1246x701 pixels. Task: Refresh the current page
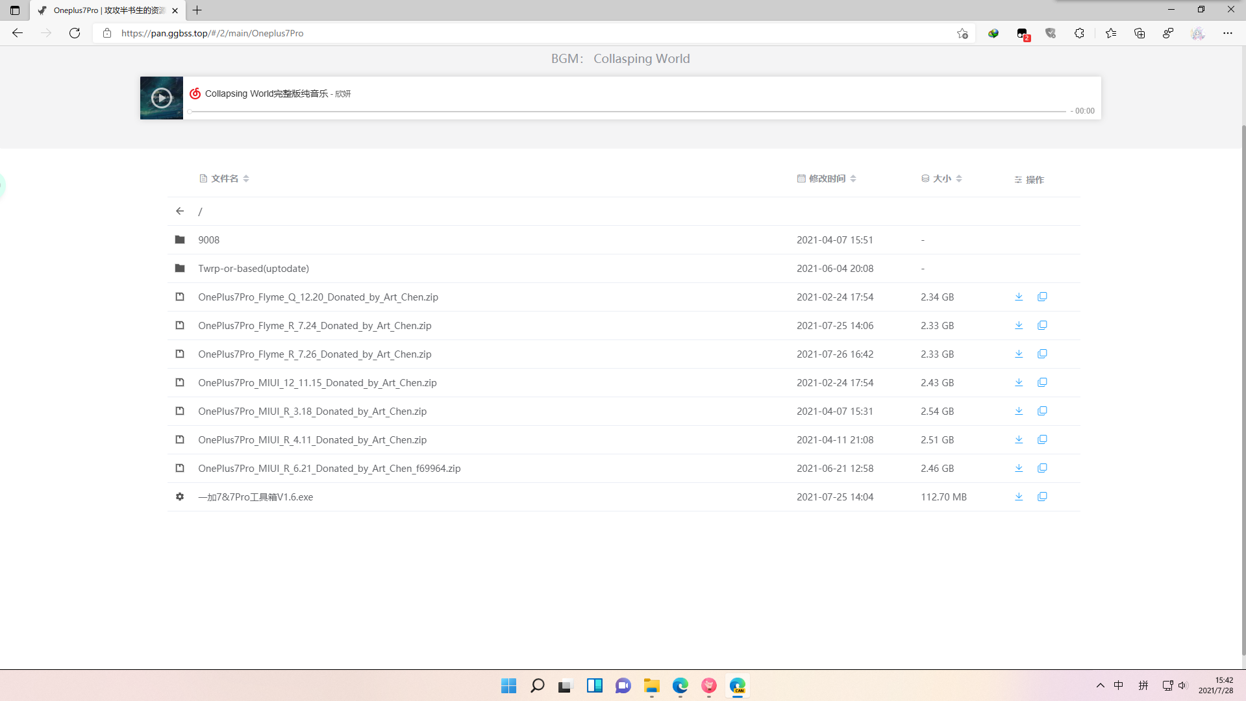(75, 33)
